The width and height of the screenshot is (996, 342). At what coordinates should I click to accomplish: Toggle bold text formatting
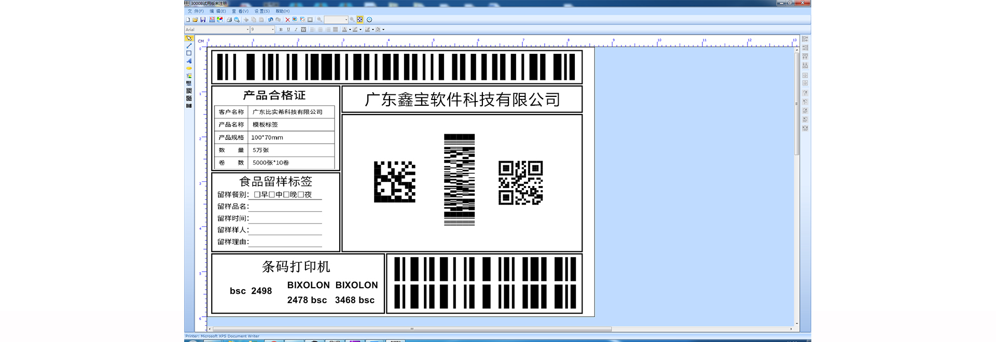click(x=281, y=30)
